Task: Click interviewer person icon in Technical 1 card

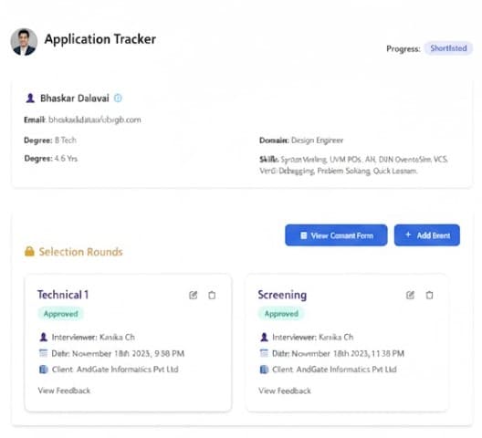Action: click(x=43, y=338)
